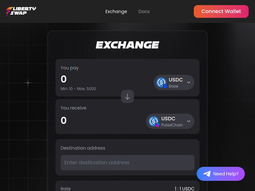Click the 1:1 USDC rate value
Viewport: 255px width, 191px height.
pos(184,188)
